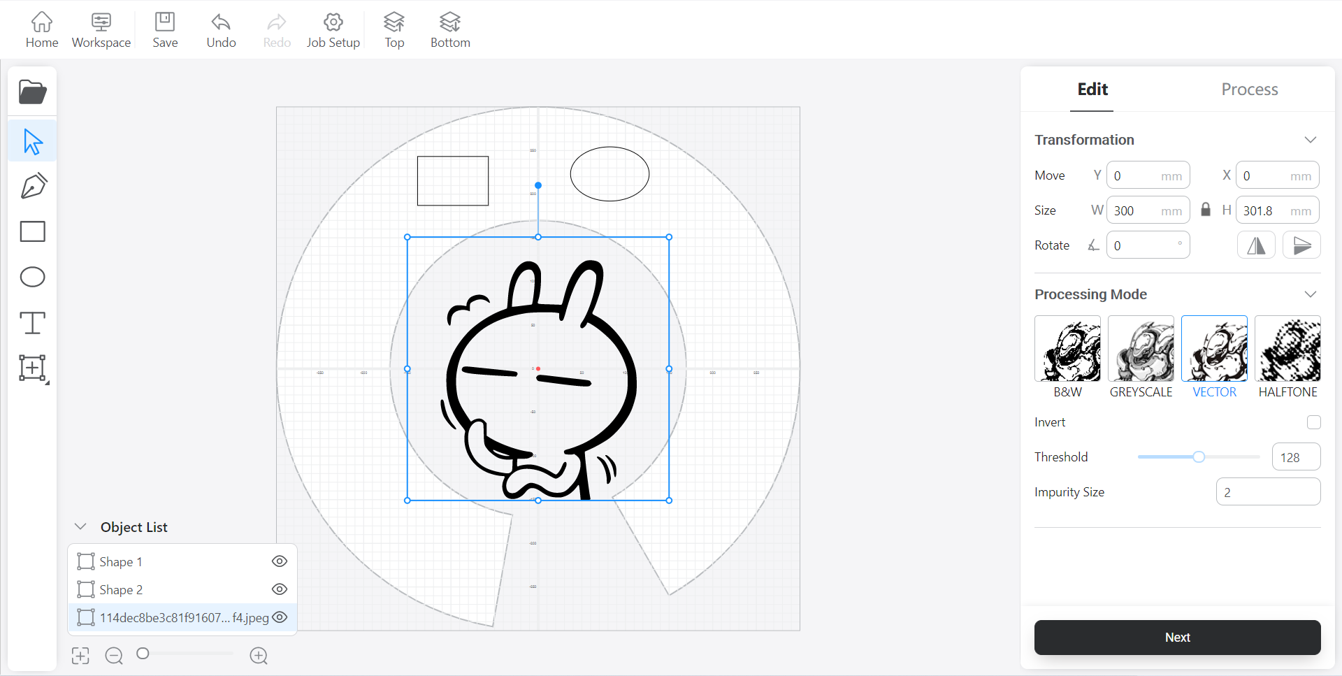Click the Impurity Size input field
Image resolution: width=1342 pixels, height=676 pixels.
(1268, 492)
